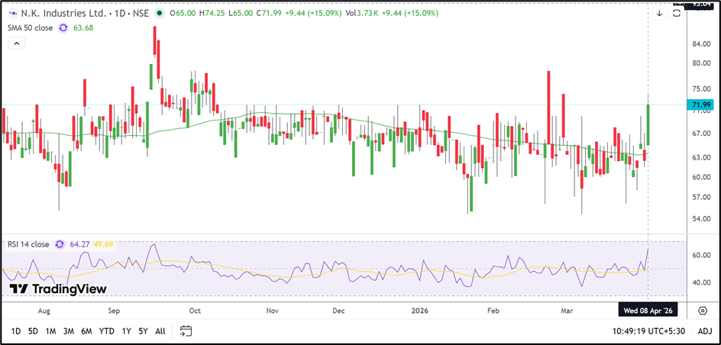Select the 1D time range
Screen dimensions: 721x345
pyautogui.click(x=15, y=330)
